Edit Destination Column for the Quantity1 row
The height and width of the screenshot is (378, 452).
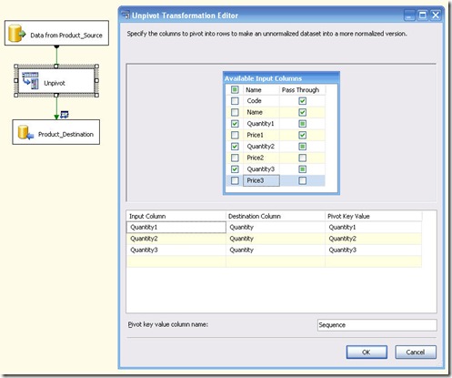pyautogui.click(x=276, y=227)
